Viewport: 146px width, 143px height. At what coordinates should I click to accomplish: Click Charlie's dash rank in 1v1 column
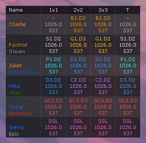53,18
